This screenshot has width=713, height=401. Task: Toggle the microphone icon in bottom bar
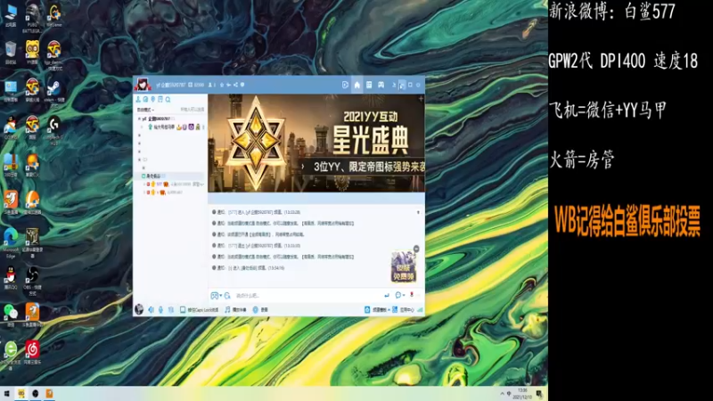click(x=160, y=309)
